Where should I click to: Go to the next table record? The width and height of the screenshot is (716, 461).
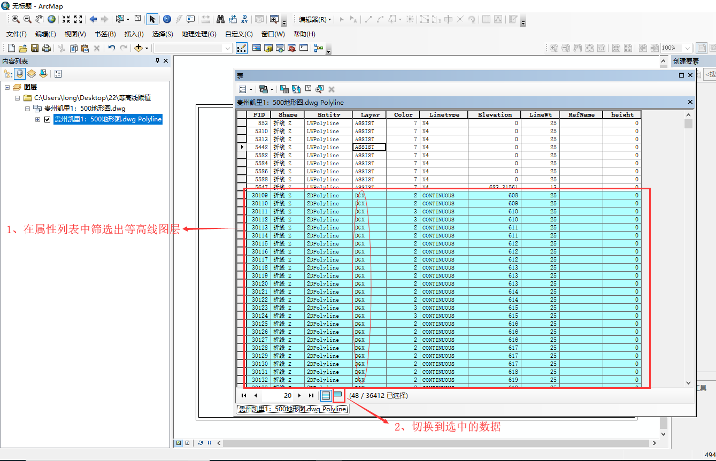pos(299,396)
